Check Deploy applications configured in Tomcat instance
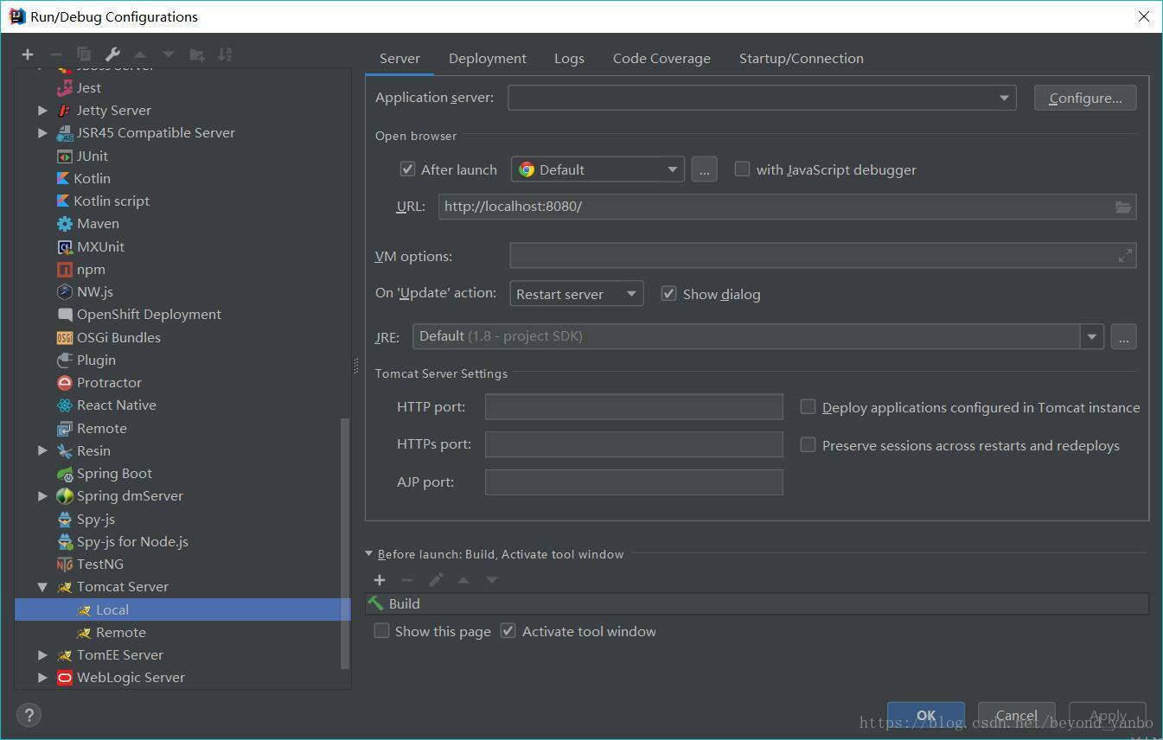1163x740 pixels. [808, 407]
